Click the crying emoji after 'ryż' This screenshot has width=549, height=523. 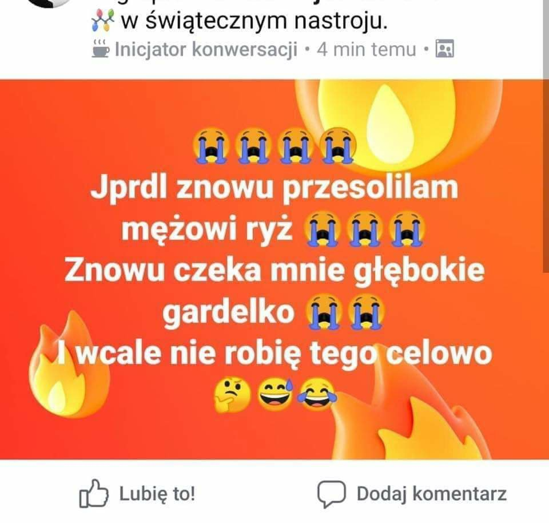(x=323, y=229)
